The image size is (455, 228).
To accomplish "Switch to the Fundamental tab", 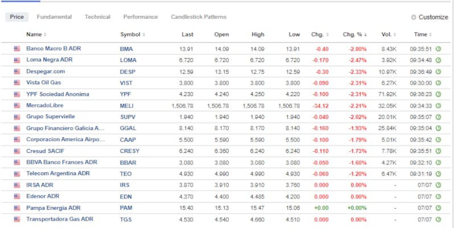I will [x=53, y=17].
